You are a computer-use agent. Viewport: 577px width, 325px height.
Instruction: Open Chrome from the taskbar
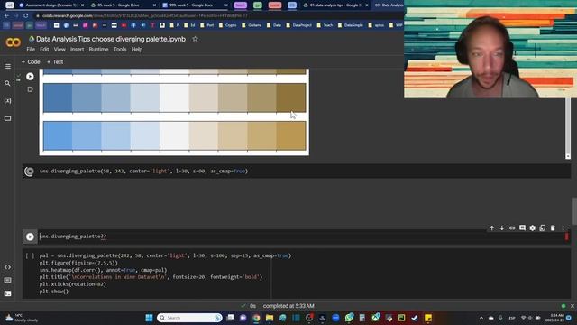[x=256, y=318]
